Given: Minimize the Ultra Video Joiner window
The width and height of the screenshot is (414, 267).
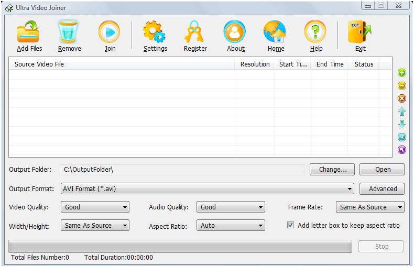Looking at the screenshot, I should [x=368, y=6].
